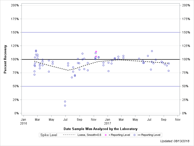Click the outlier data point near 22%
The height and width of the screenshot is (146, 194).
(x=65, y=102)
